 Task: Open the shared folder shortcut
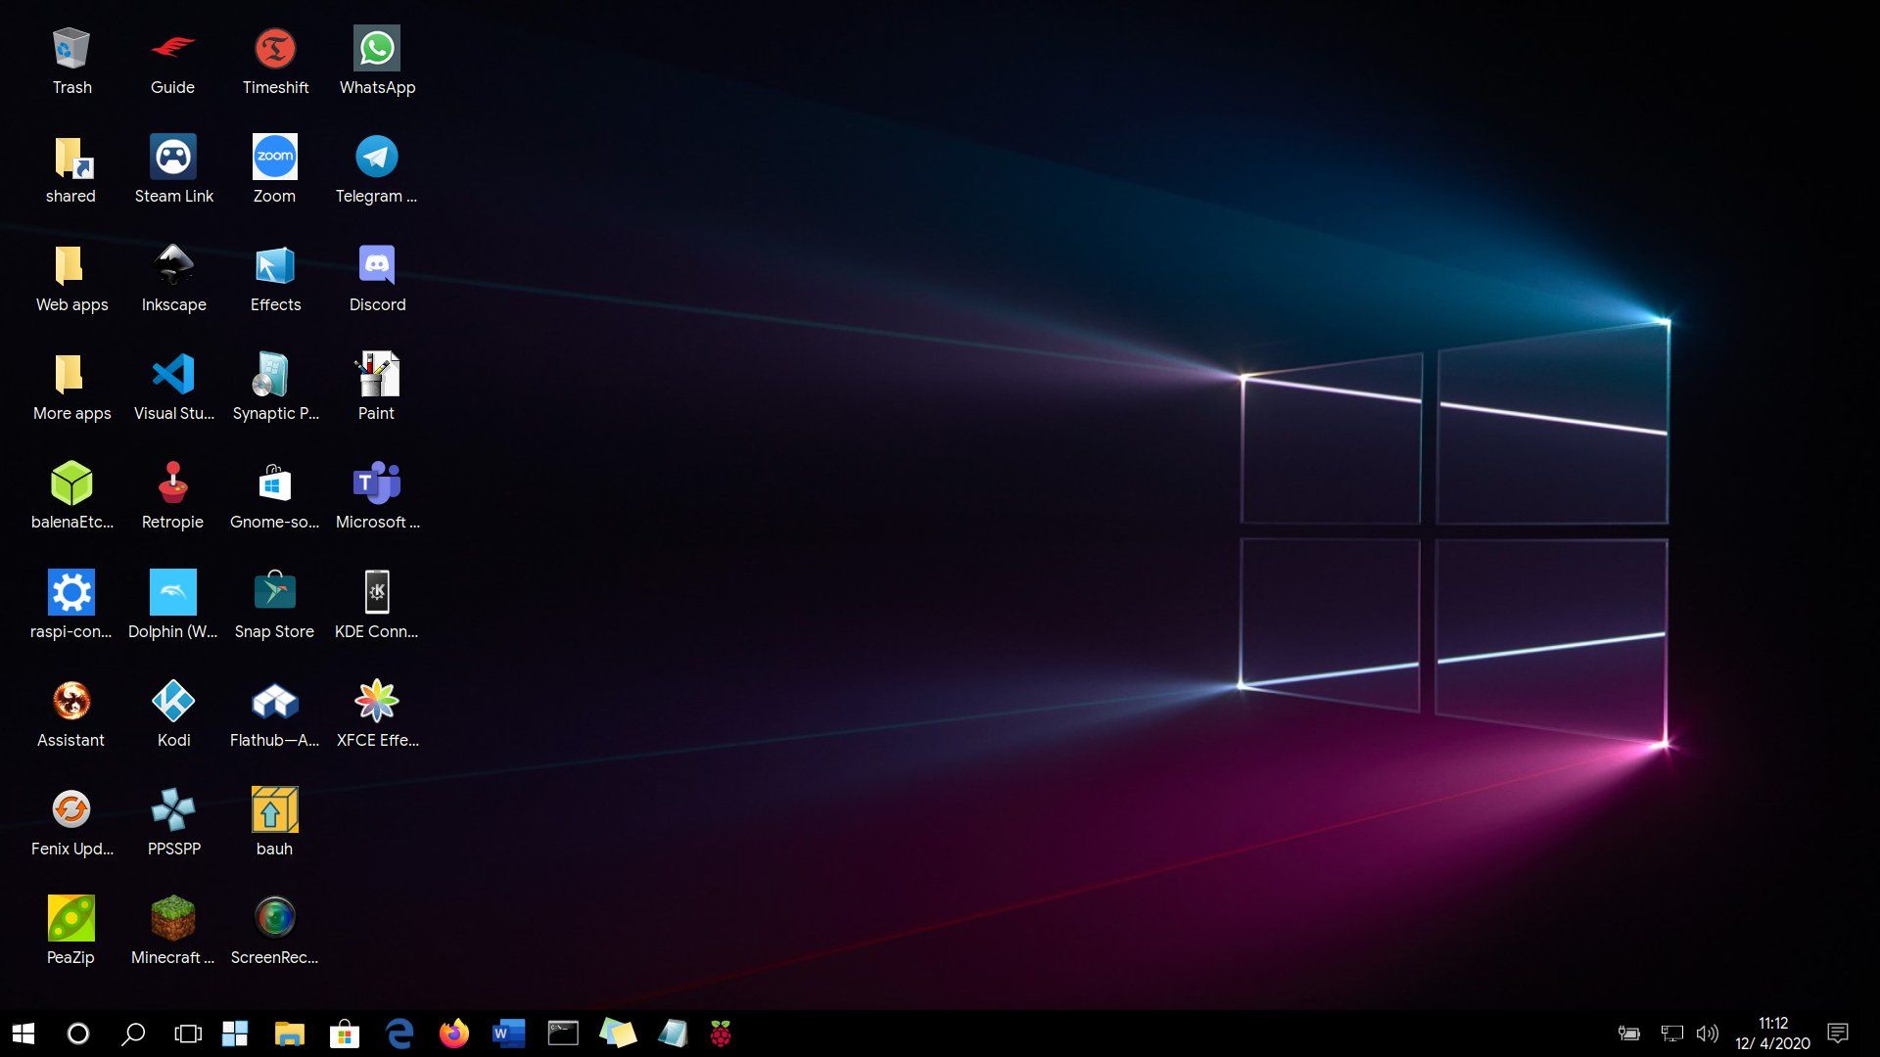coord(71,158)
